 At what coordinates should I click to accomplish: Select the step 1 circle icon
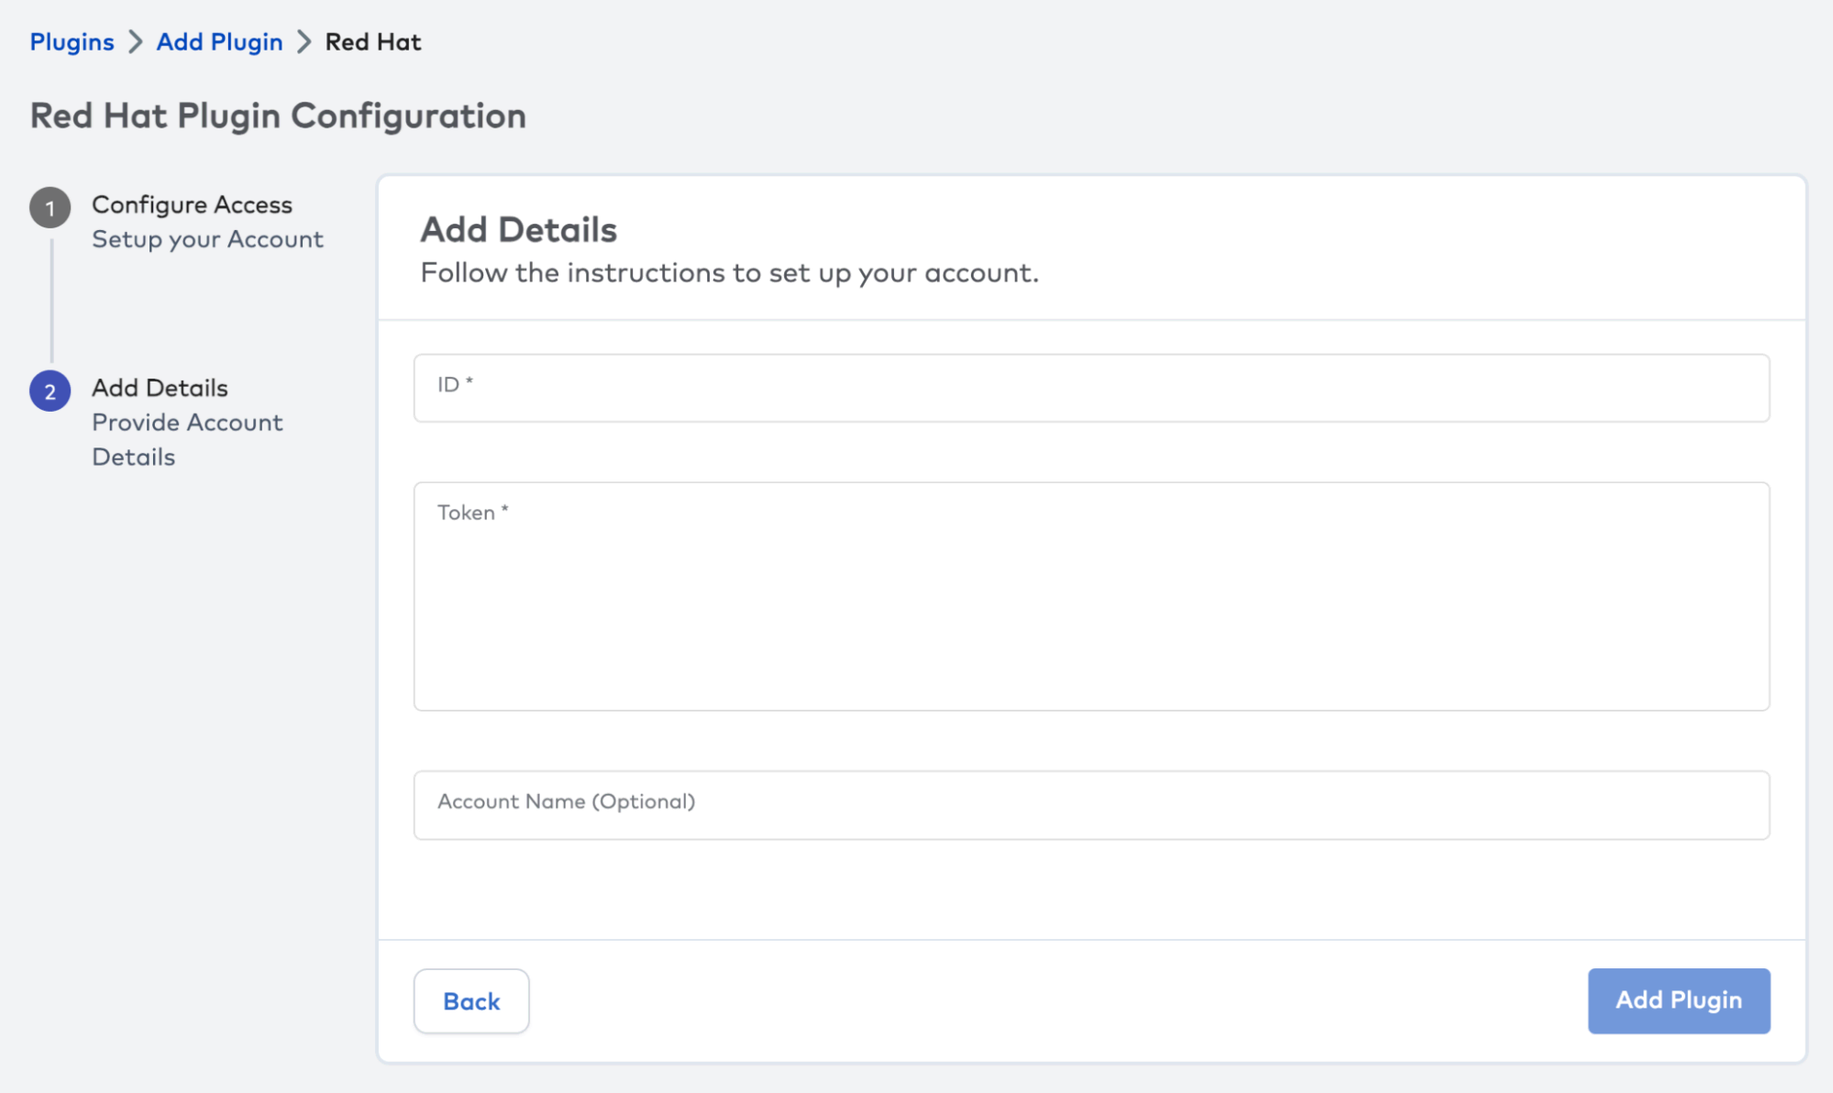pyautogui.click(x=50, y=208)
